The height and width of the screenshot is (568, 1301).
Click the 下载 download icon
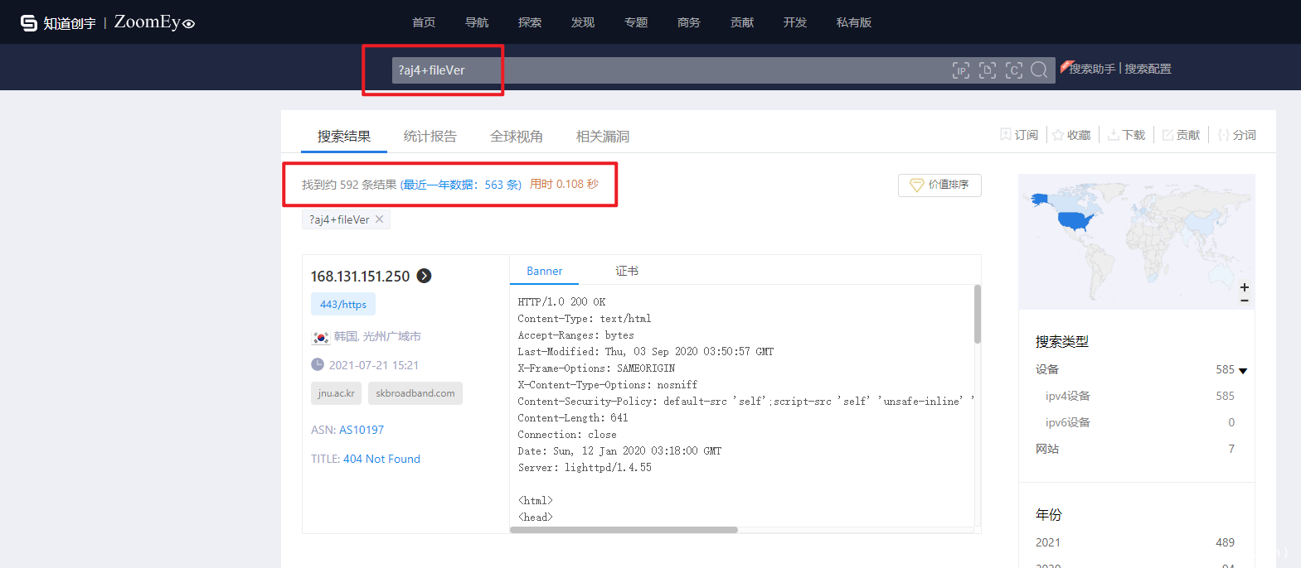point(1114,135)
